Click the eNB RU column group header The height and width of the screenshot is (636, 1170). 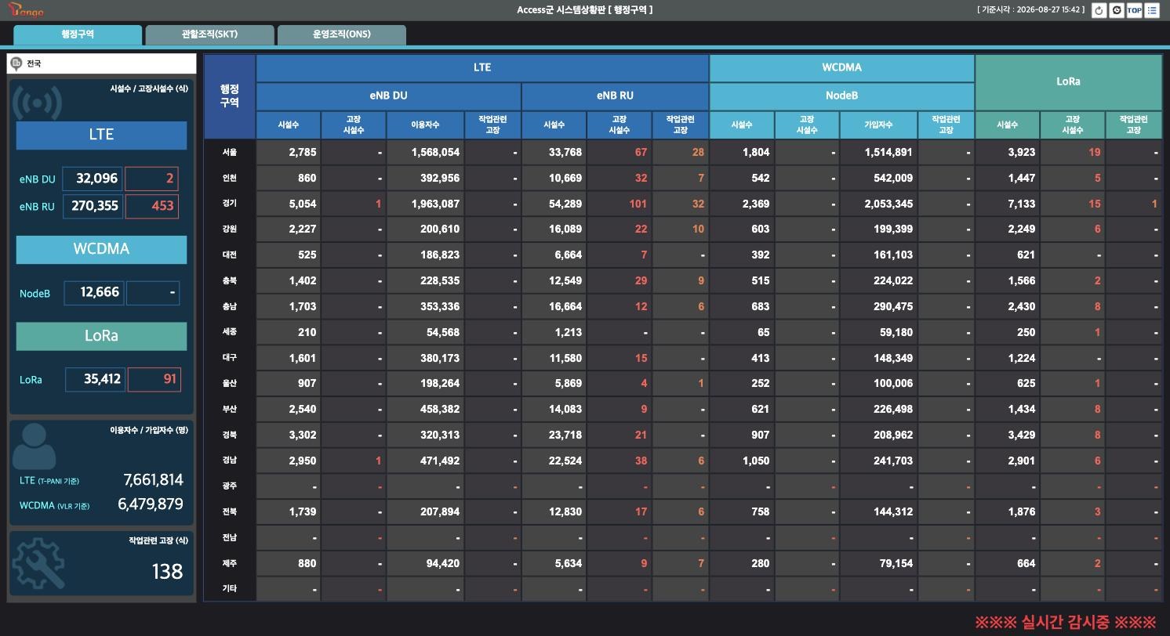pyautogui.click(x=615, y=96)
